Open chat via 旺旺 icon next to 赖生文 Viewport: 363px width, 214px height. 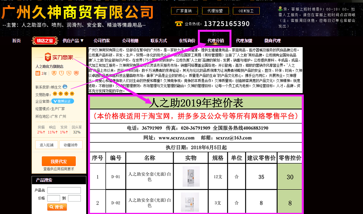(65, 87)
